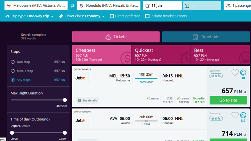Screen dimensions: 251x141
Task: Click the passenger icon beside 657 PLN price
Action: pos(245,92)
